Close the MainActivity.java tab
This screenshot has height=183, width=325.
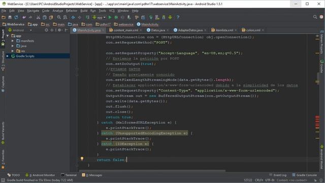[x=104, y=30]
